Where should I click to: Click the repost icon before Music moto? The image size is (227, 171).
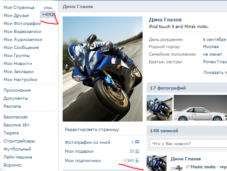(187, 167)
